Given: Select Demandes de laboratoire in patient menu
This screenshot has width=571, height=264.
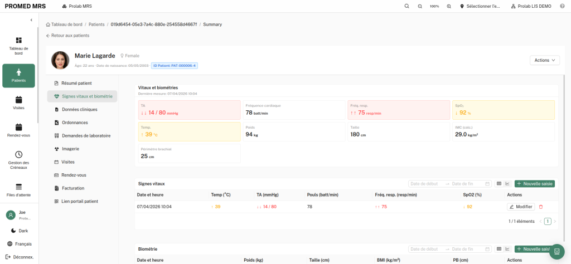Looking at the screenshot, I should click(85, 135).
